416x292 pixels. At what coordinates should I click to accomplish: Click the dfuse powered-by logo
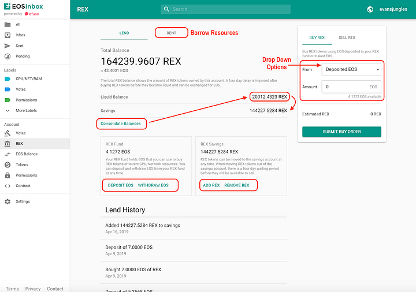pyautogui.click(x=32, y=14)
